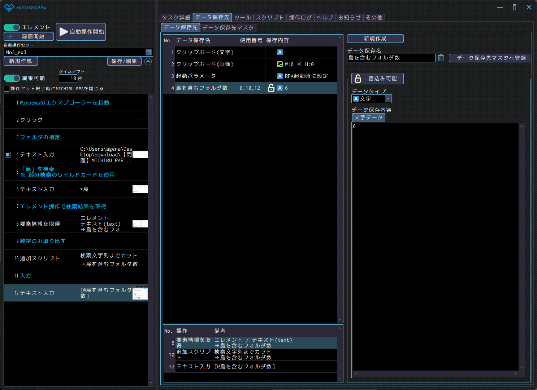537x390 pixels.
Task: Toggle the 編集可能 switch off
Action: click(12, 78)
